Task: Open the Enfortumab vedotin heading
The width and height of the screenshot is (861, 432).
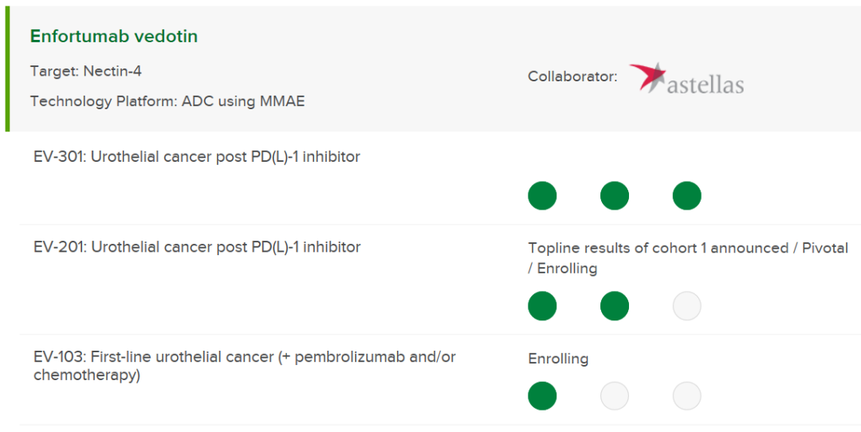Action: tap(114, 36)
